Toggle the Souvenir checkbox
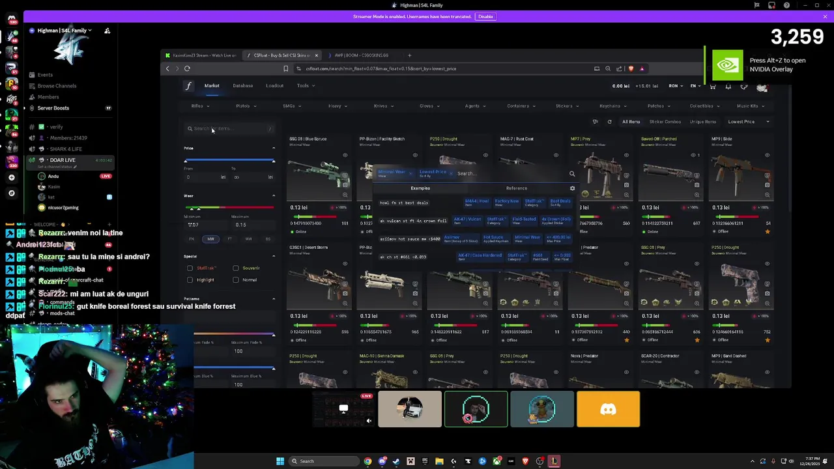 [236, 268]
